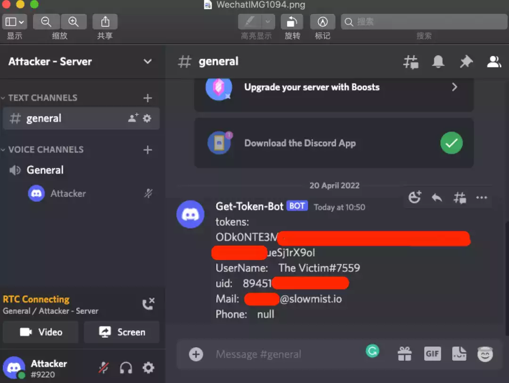Screen dimensions: 509x383
Task: Create a new voice channel
Action: [x=148, y=150]
